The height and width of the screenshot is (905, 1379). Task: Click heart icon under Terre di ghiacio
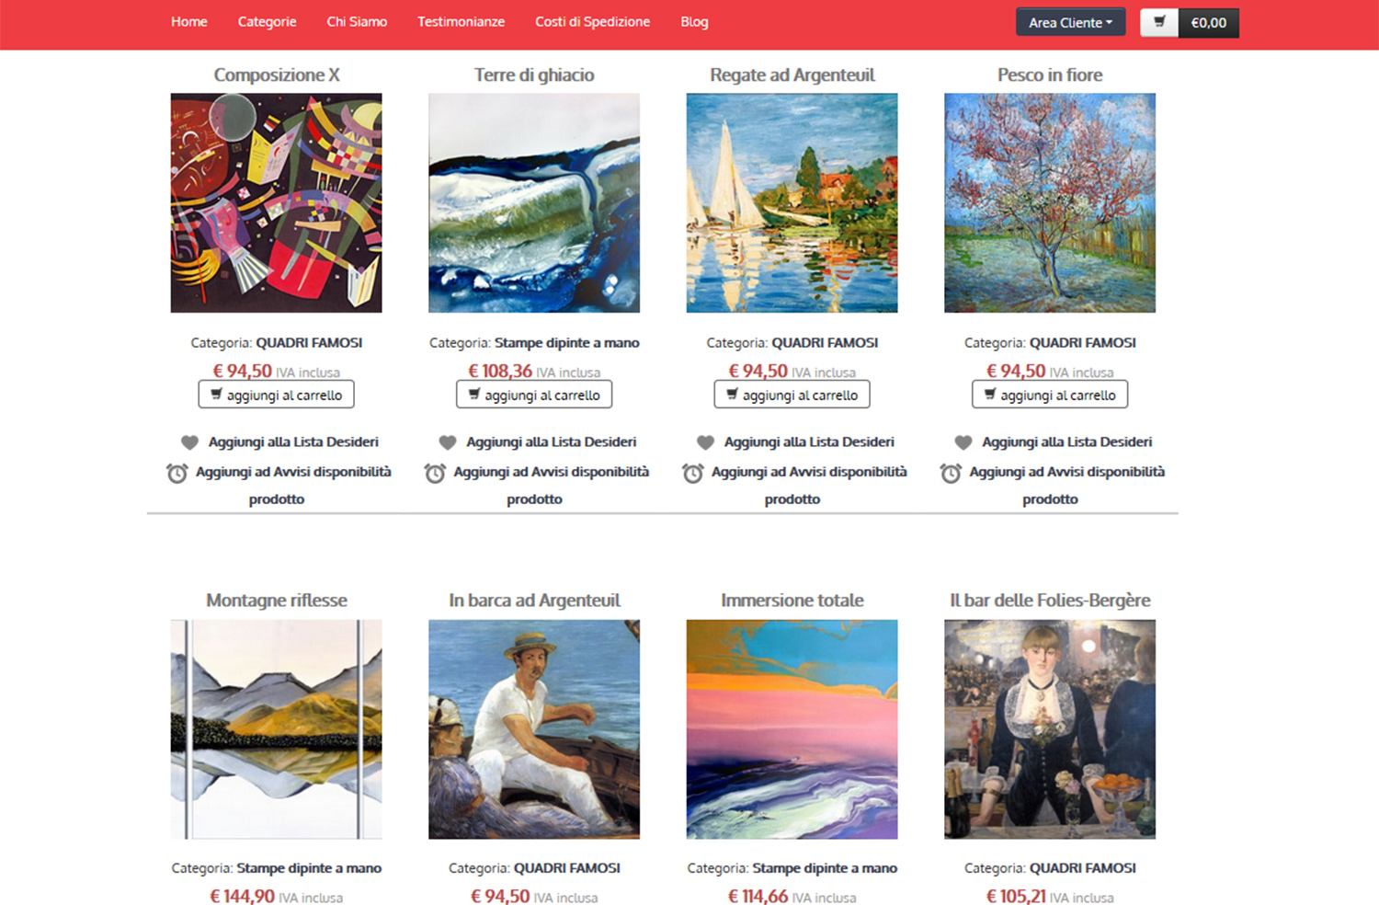448,442
